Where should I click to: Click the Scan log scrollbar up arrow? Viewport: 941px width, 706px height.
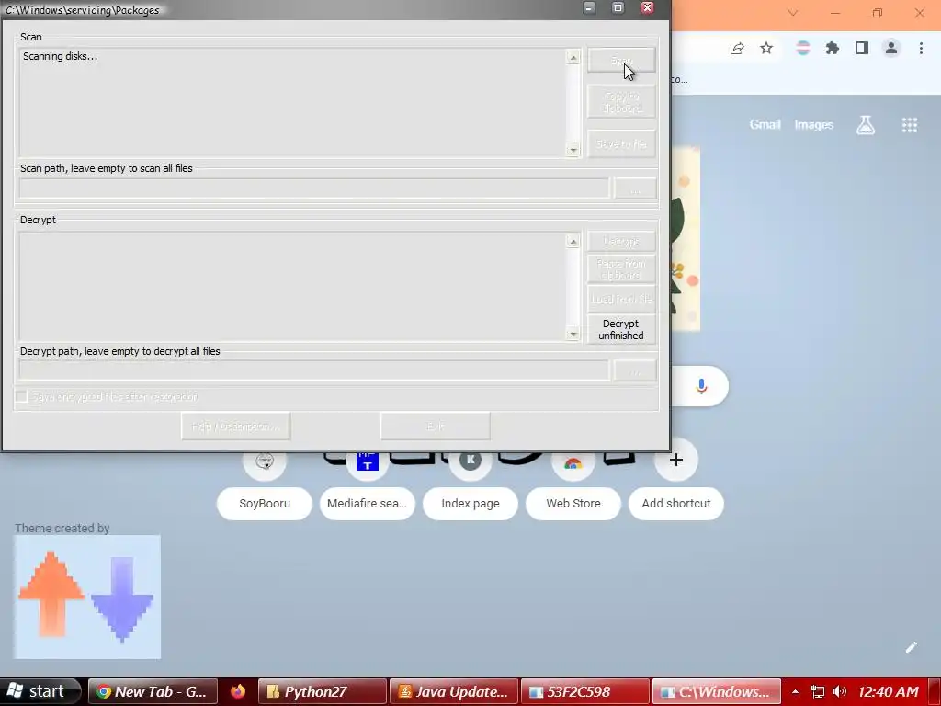(x=573, y=57)
